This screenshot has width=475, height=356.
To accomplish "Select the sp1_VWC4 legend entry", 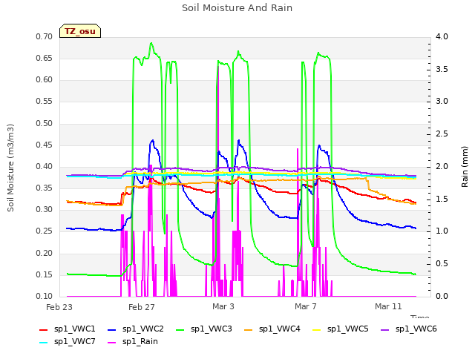I will pos(272,329).
